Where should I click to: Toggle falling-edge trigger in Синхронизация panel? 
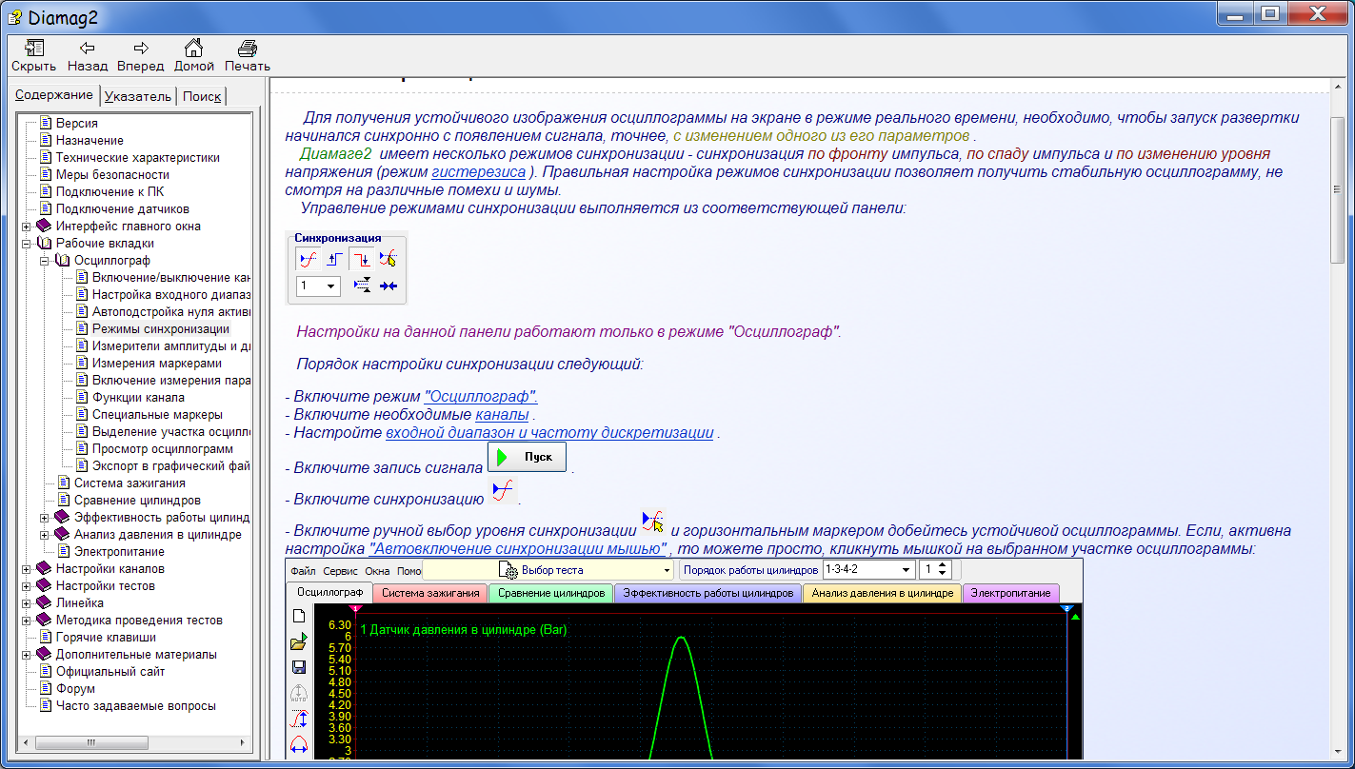(361, 259)
